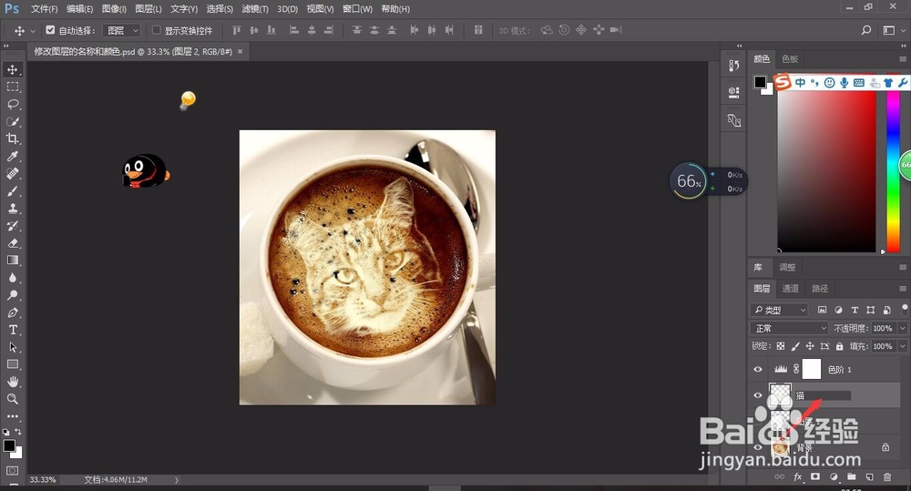Open the fill (填充) slider dropdown

tap(902, 346)
